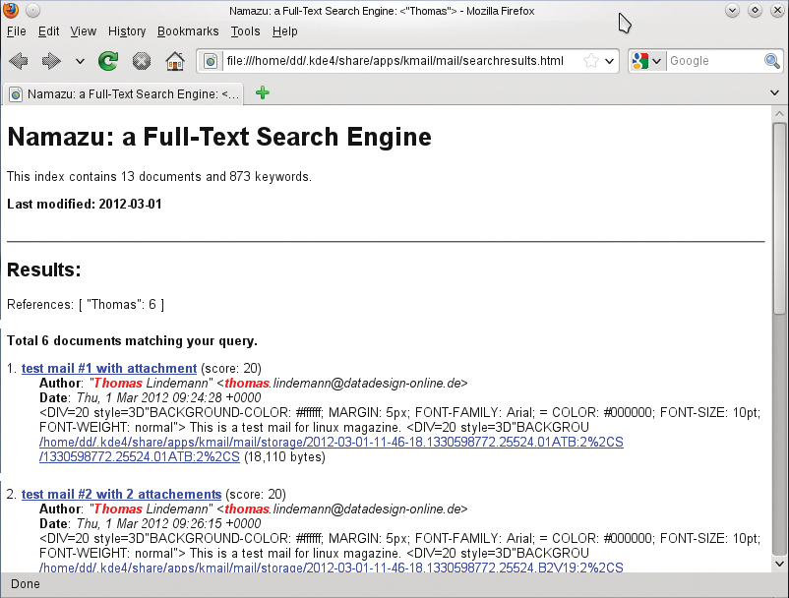Reload the current page
Image resolution: width=789 pixels, height=598 pixels.
[107, 60]
